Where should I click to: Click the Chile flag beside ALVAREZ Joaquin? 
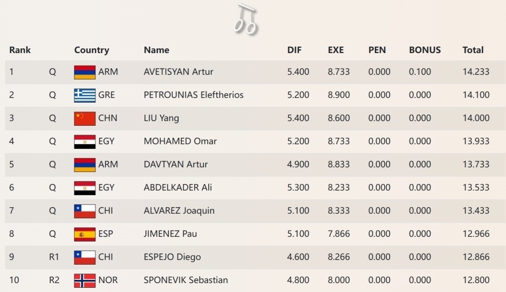pyautogui.click(x=85, y=211)
